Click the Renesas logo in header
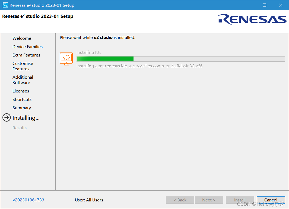 coord(252,19)
